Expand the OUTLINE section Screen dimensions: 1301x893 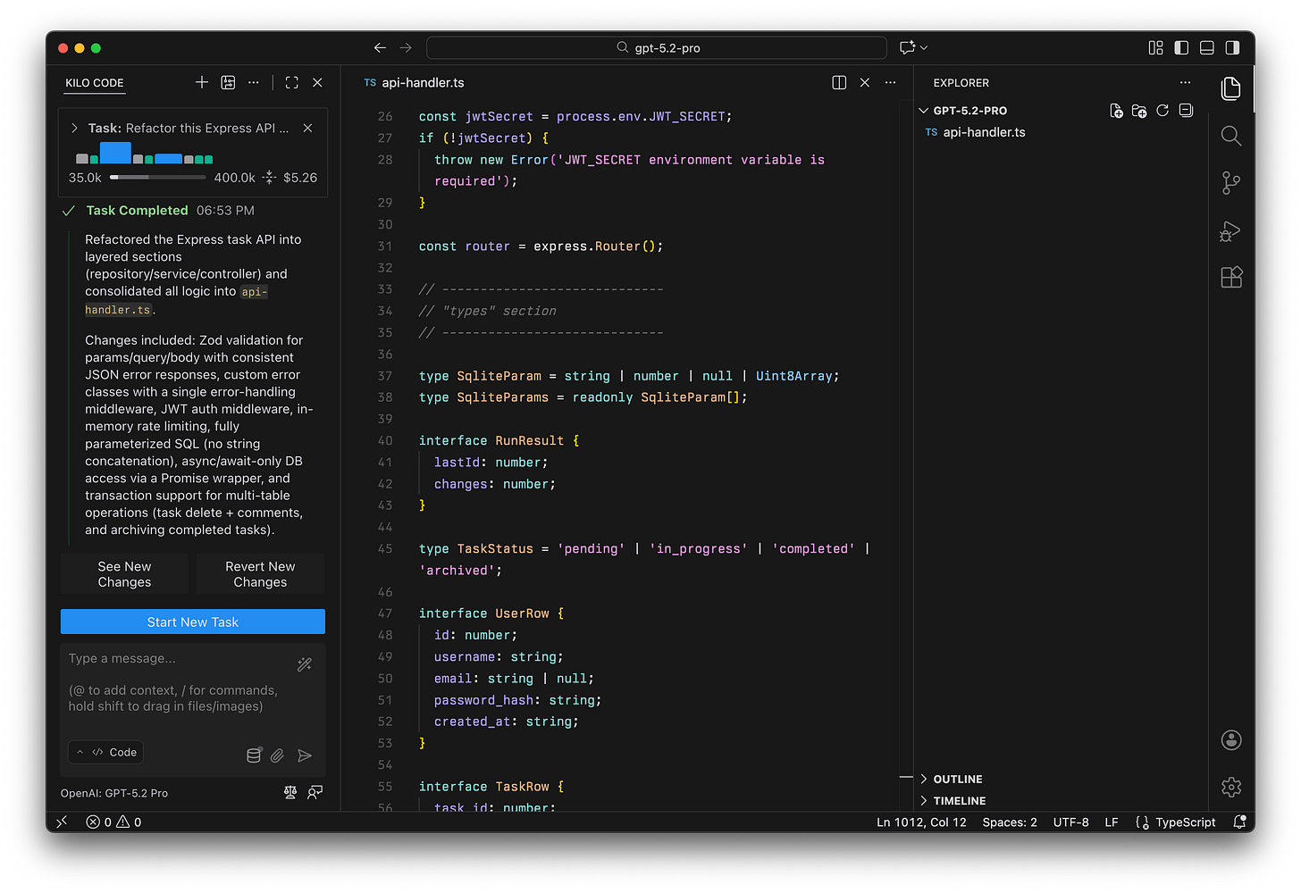(957, 779)
